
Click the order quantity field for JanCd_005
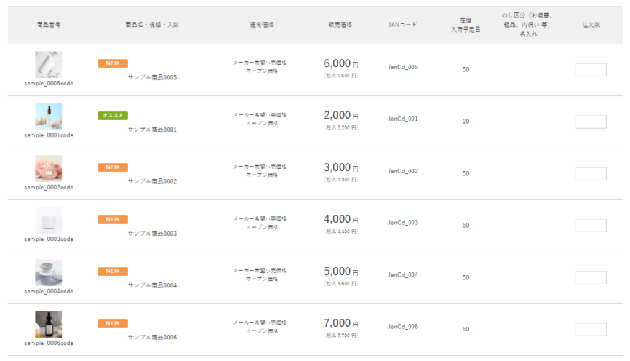point(591,69)
